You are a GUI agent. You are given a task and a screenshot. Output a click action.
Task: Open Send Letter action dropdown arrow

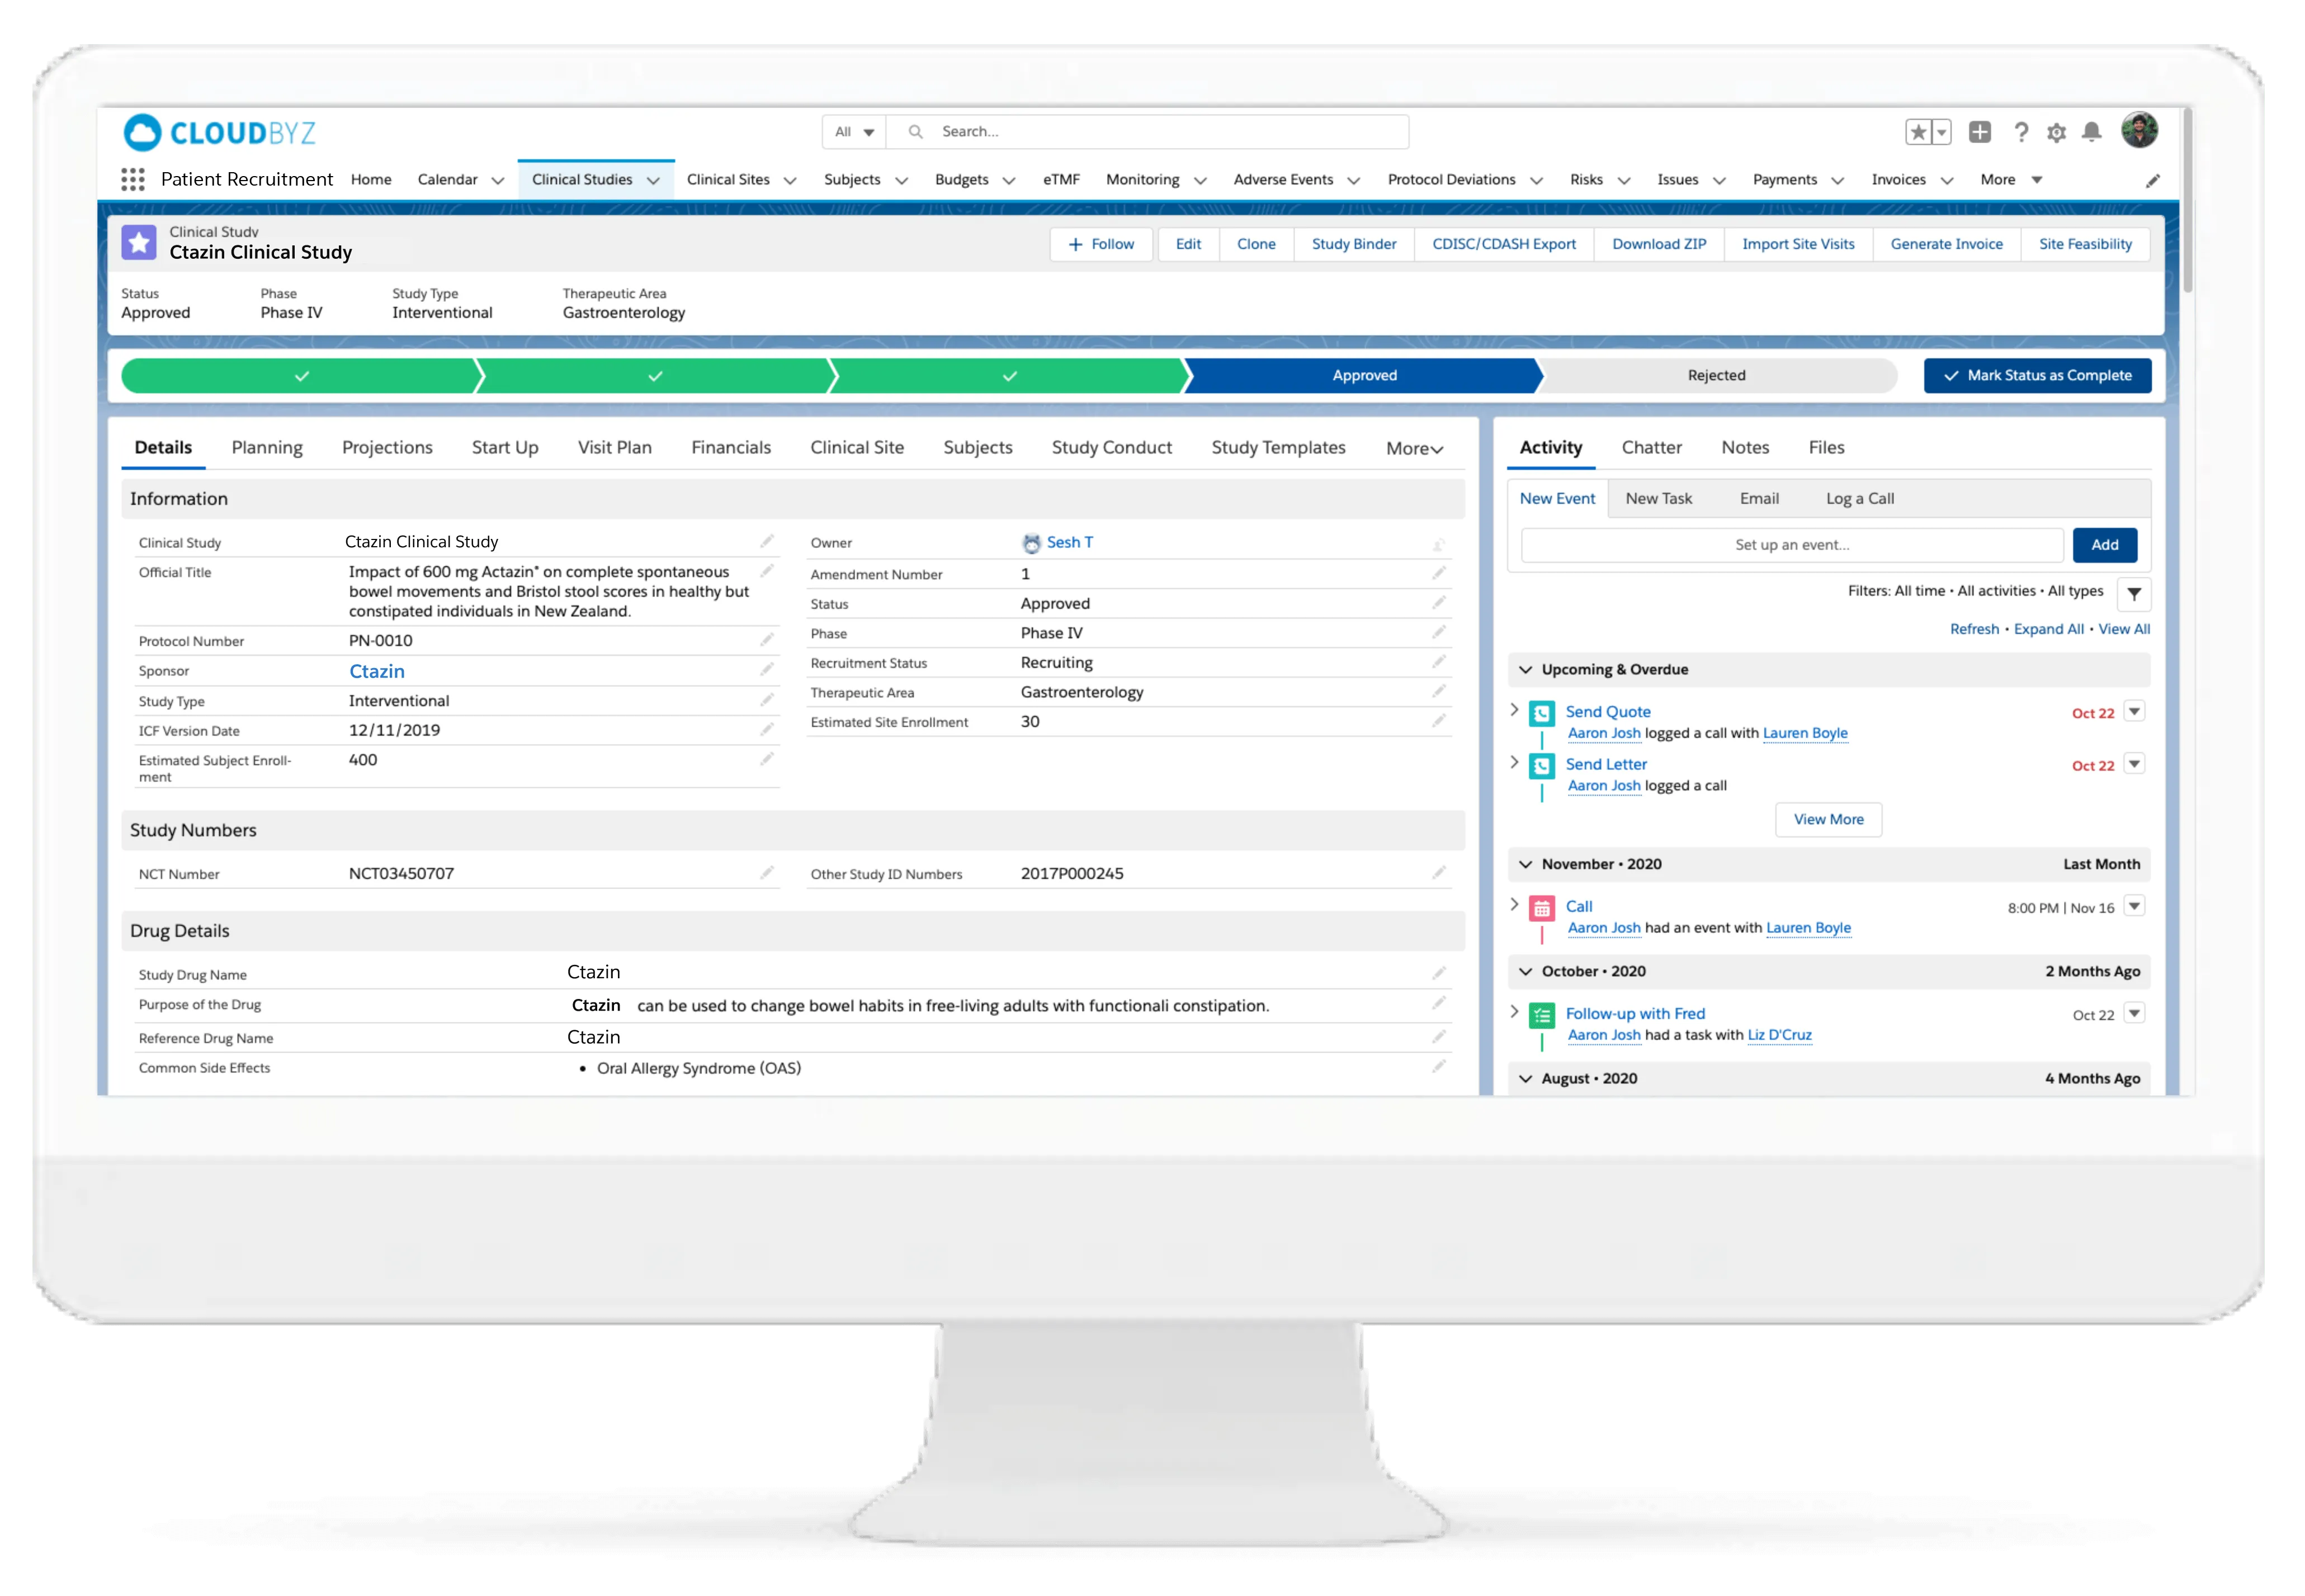(2134, 764)
